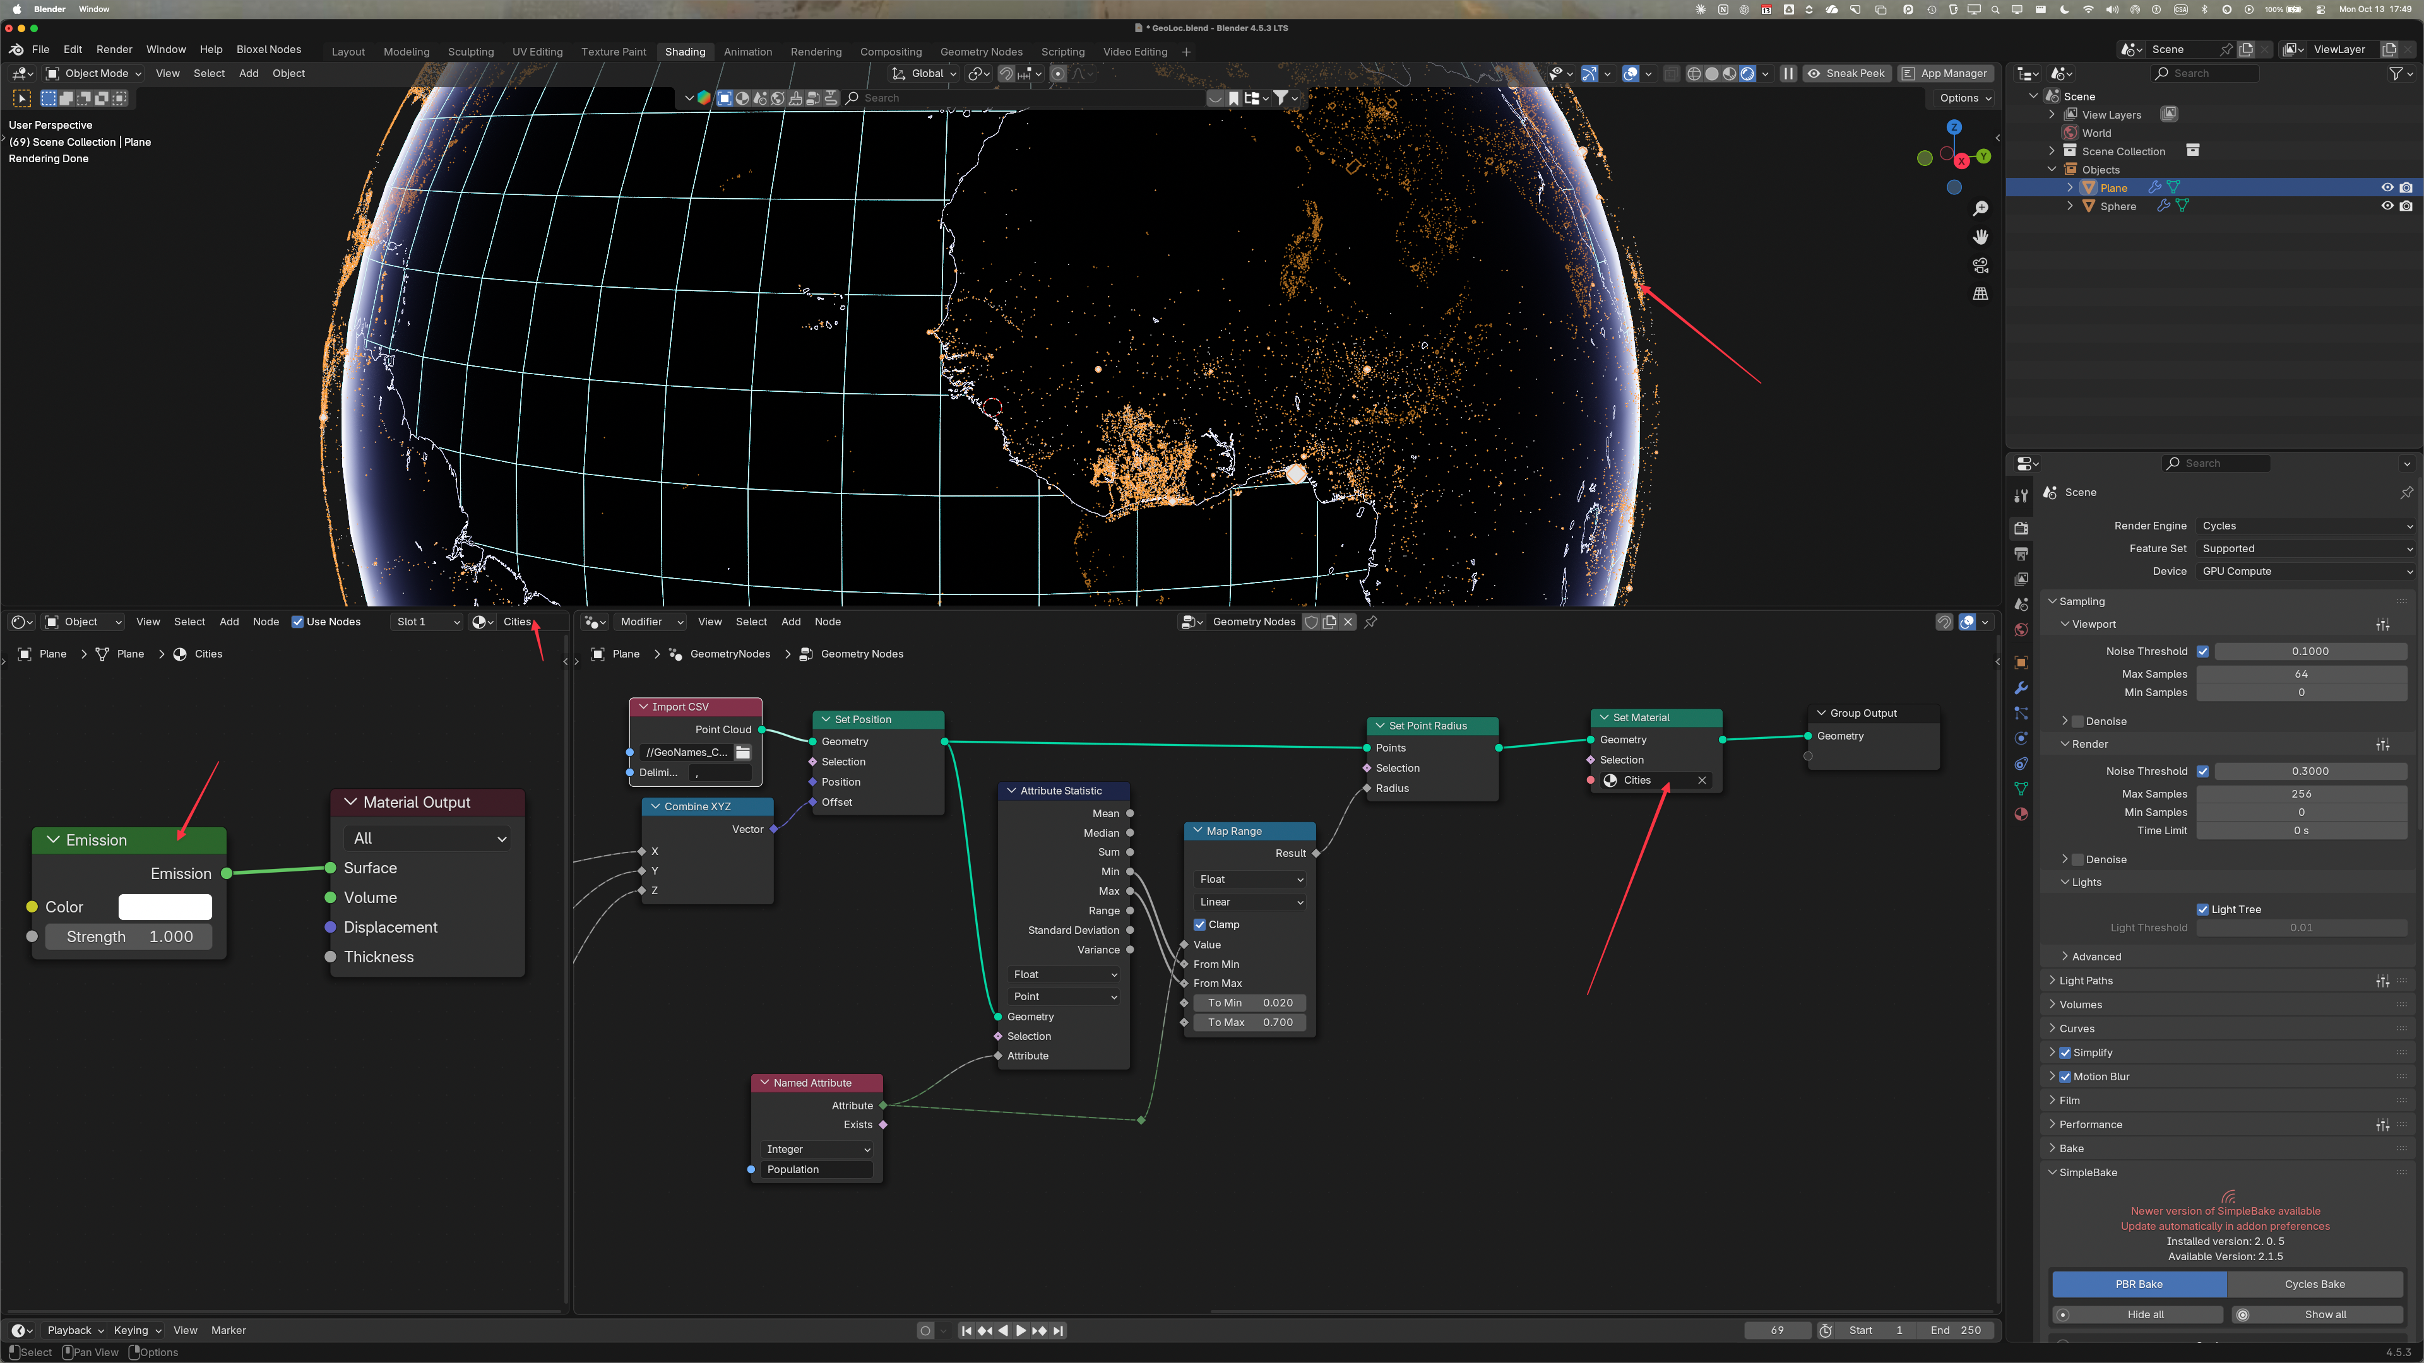Select wireframe viewport shading
This screenshot has width=2424, height=1363.
(1694, 73)
